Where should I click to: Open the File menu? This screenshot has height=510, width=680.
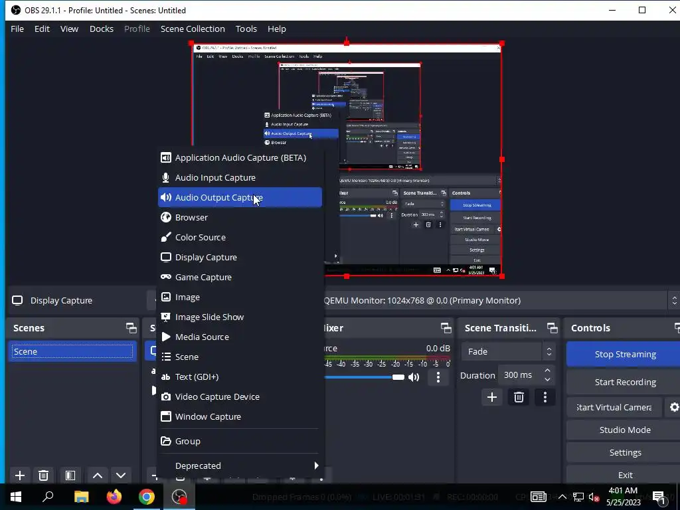(17, 29)
